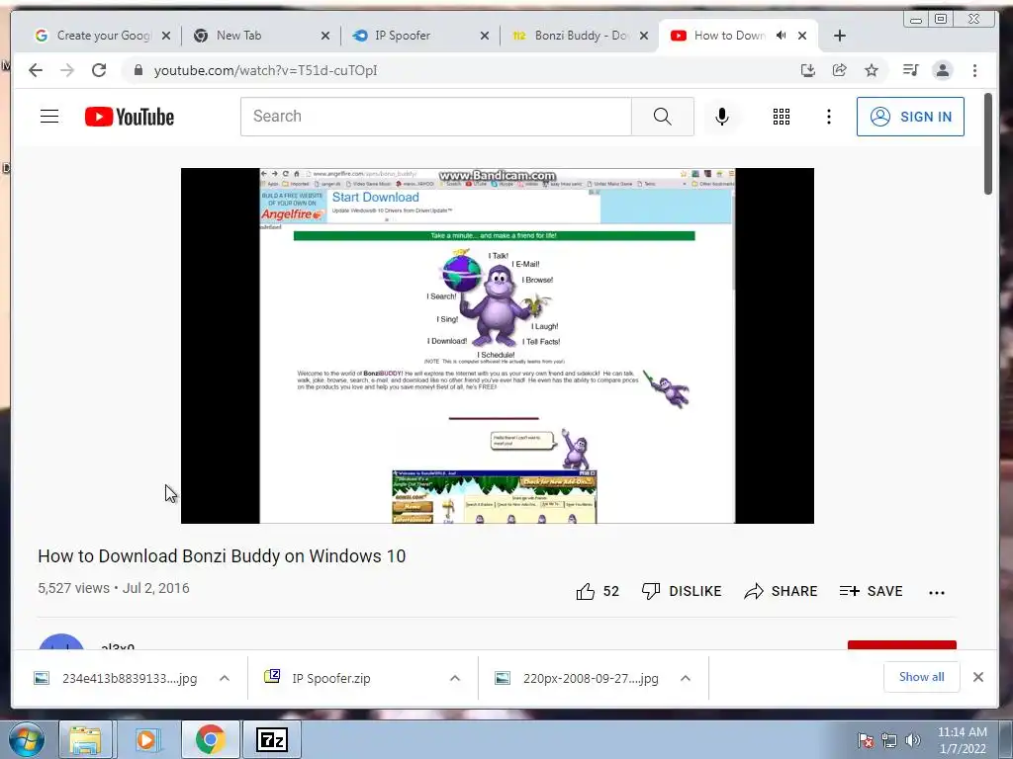
Task: Open a new tab with plus button
Action: 840,36
